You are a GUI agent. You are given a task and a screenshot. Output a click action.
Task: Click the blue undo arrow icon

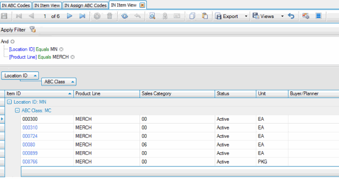point(291,16)
